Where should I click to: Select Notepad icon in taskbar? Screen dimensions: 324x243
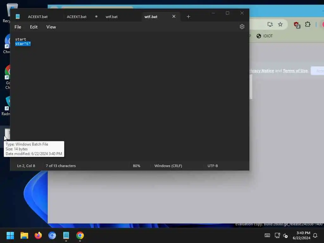[66, 235]
